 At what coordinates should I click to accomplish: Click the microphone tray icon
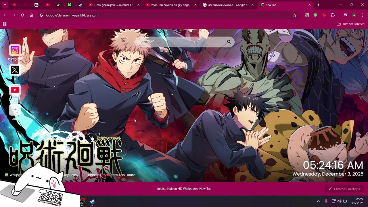326,202
